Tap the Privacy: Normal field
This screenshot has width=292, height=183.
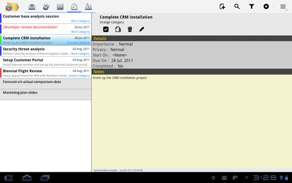click(109, 50)
